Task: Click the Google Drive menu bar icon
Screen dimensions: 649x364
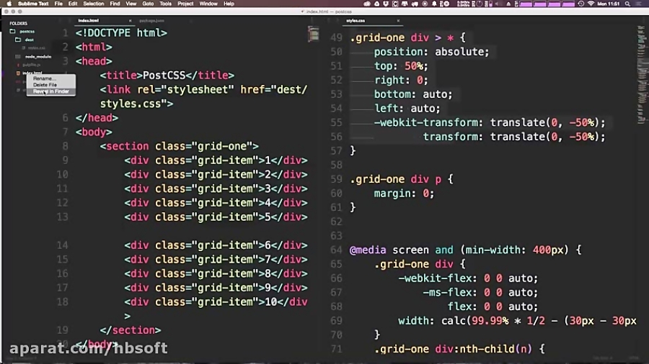Action: (x=376, y=4)
